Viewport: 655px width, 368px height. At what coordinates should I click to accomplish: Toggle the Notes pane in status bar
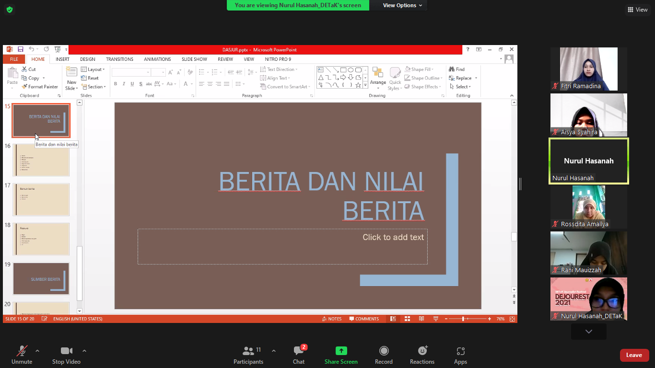[x=331, y=319]
